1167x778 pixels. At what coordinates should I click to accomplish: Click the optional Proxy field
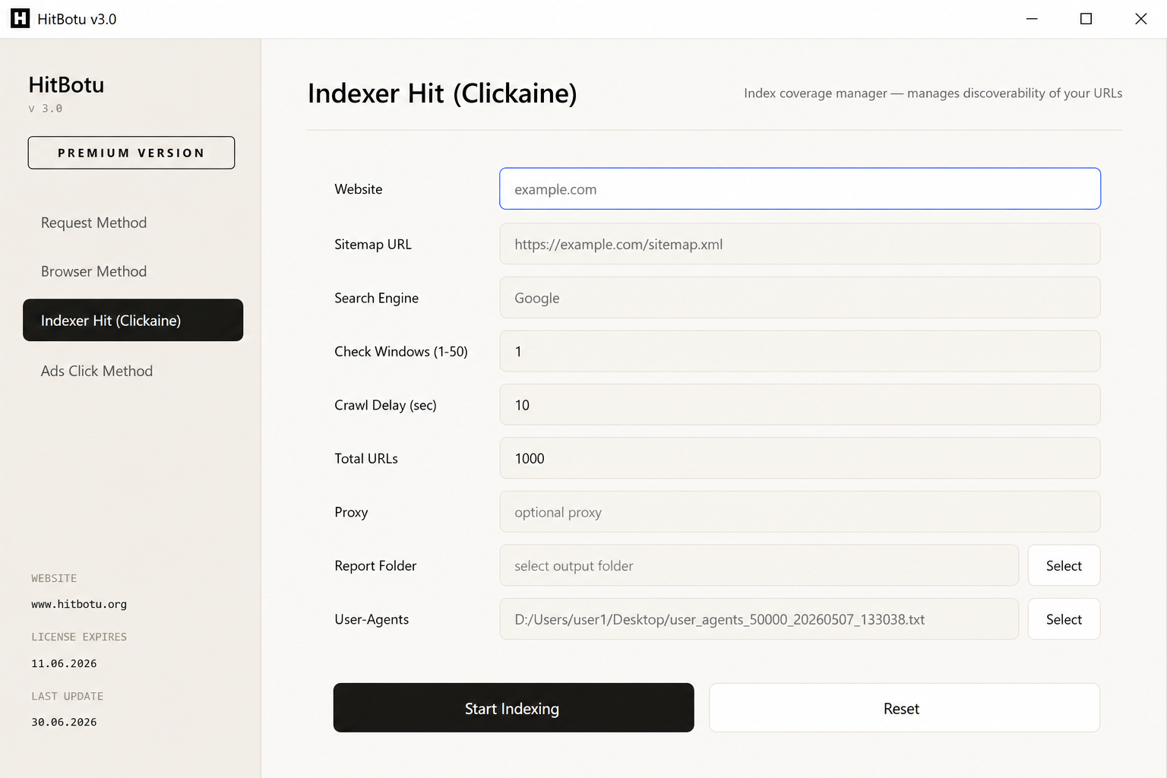pos(800,512)
